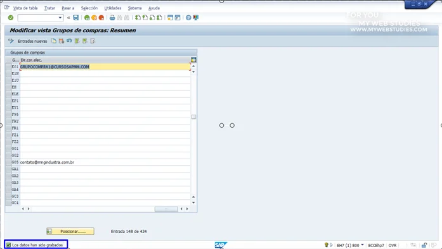
Task: Select row G05 using its row selector
Action: point(8,162)
